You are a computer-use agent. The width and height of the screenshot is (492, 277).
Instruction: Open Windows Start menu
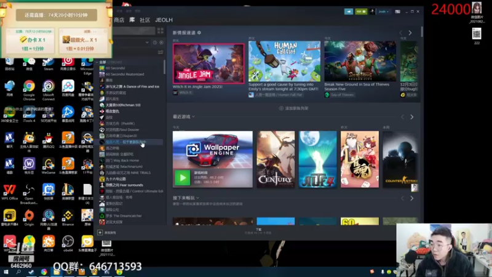click(x=6, y=272)
